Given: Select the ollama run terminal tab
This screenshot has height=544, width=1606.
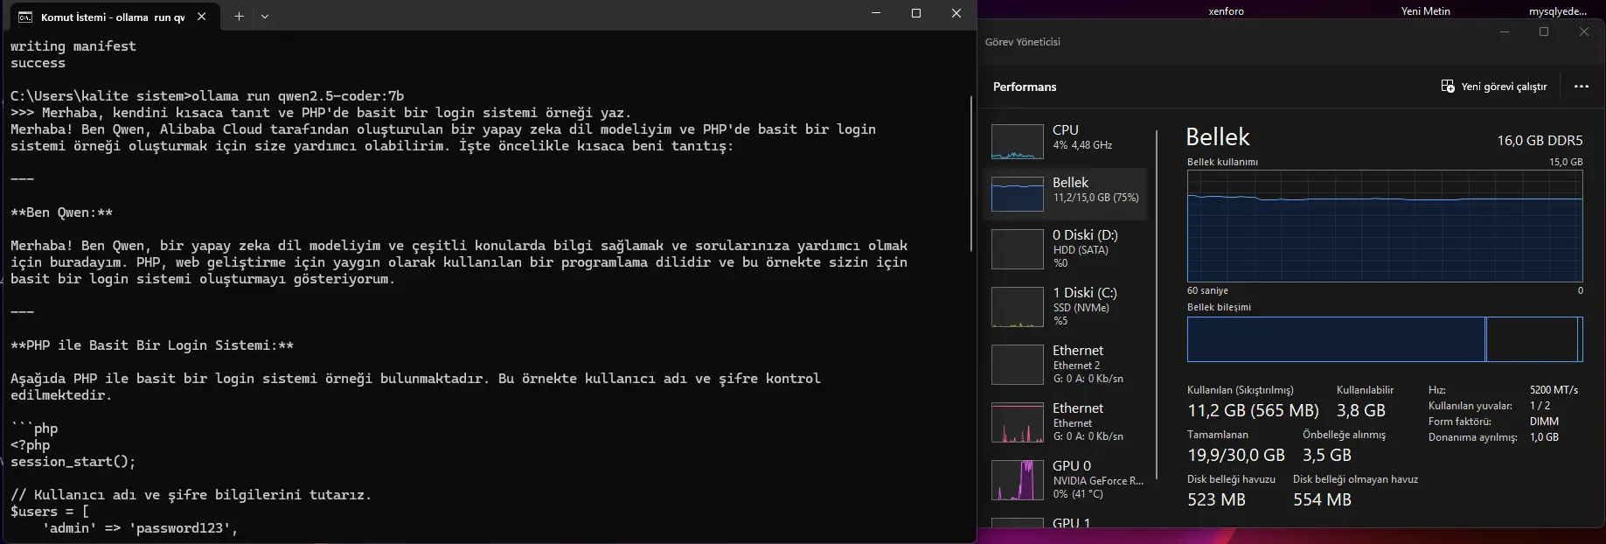Looking at the screenshot, I should coord(113,17).
